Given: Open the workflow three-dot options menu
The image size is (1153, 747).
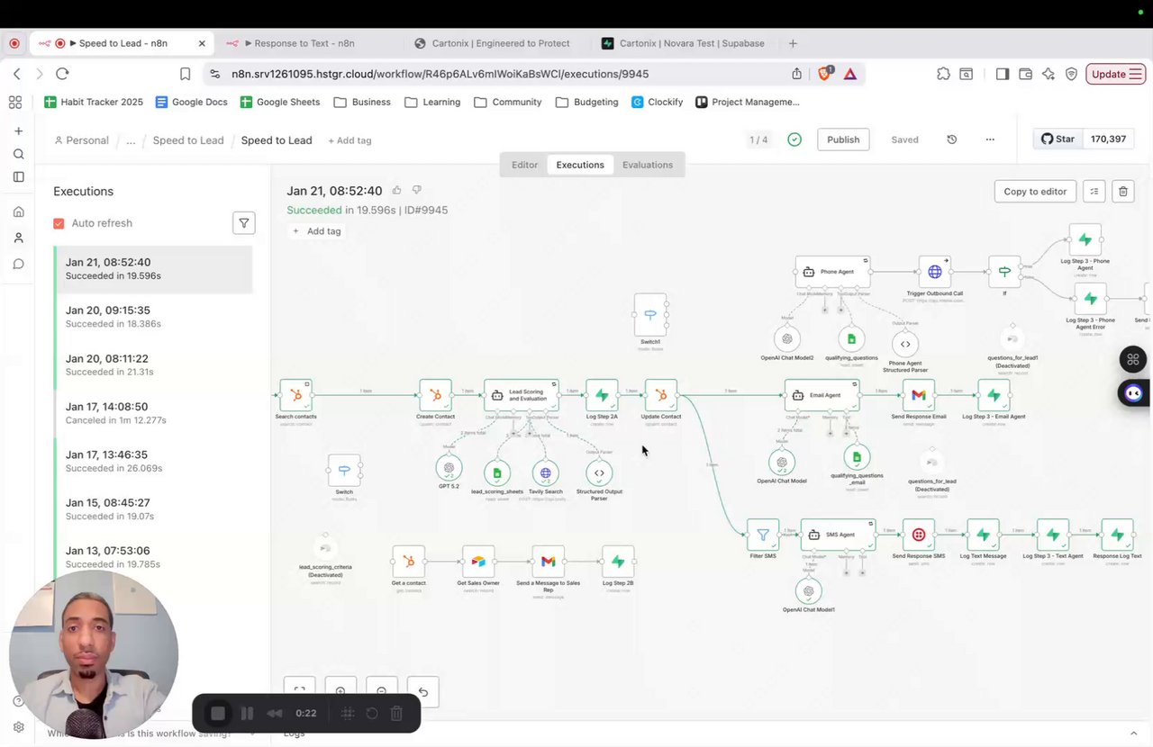Looking at the screenshot, I should (990, 139).
